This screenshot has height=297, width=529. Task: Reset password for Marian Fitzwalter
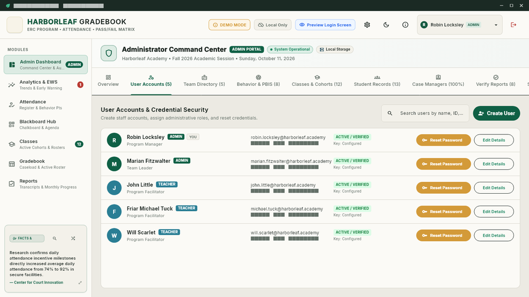click(x=443, y=164)
